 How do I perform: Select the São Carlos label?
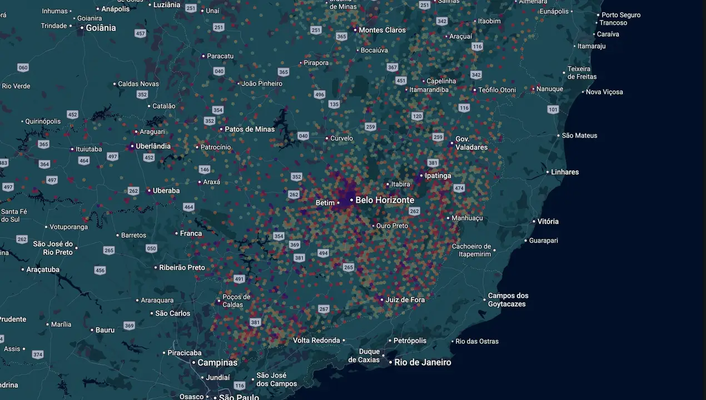173,313
